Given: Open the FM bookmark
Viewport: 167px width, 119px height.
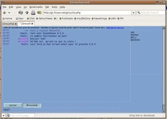Looking at the screenshot, I should tap(120, 19).
